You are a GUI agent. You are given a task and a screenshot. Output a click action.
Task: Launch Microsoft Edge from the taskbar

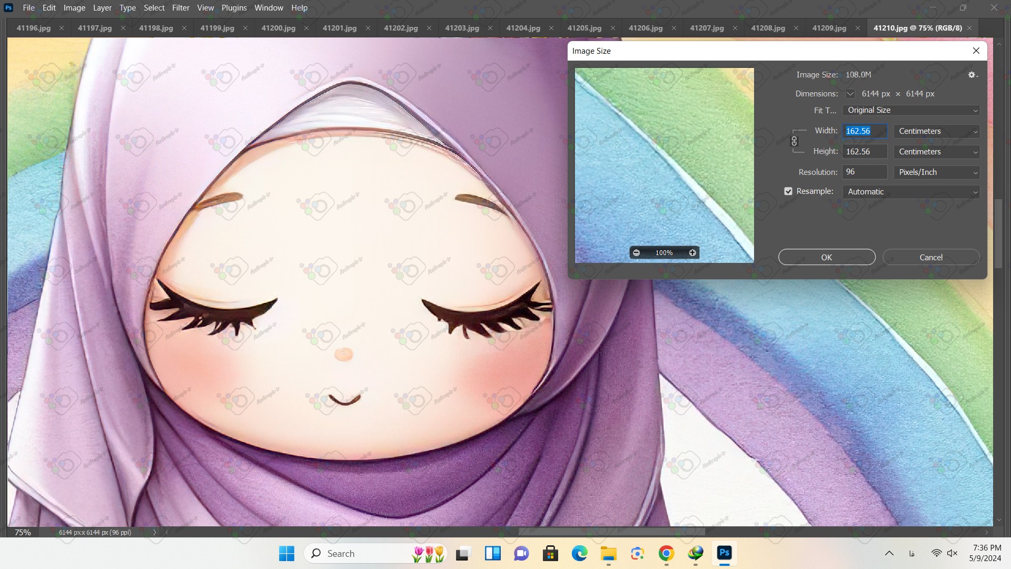point(579,553)
